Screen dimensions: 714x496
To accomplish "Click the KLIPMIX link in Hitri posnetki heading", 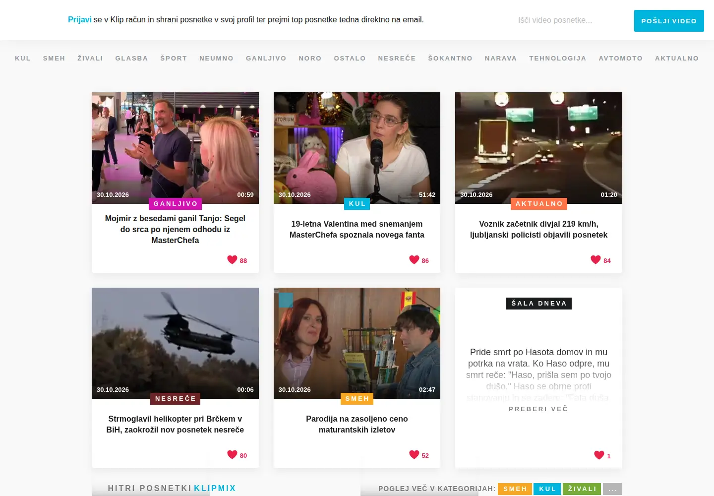I will pyautogui.click(x=215, y=489).
